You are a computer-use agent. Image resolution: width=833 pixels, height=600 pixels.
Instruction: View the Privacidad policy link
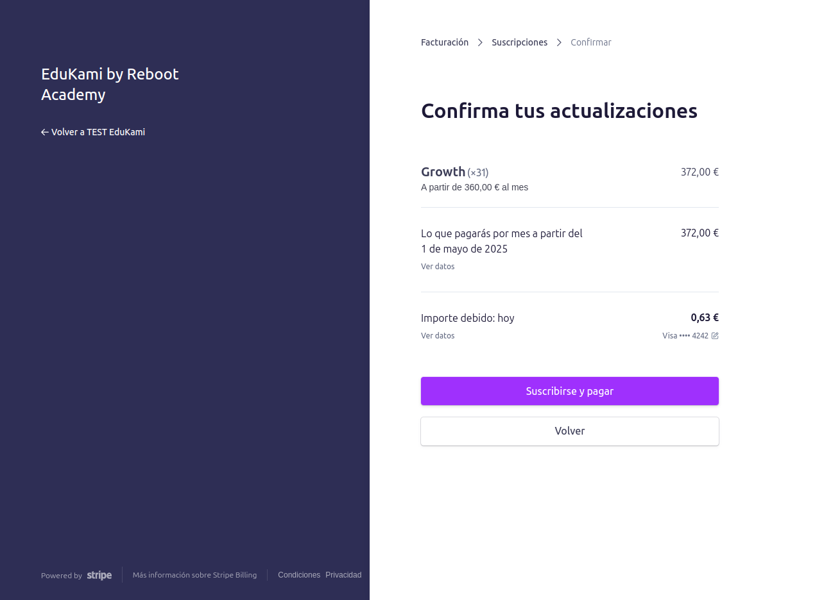pyautogui.click(x=343, y=575)
